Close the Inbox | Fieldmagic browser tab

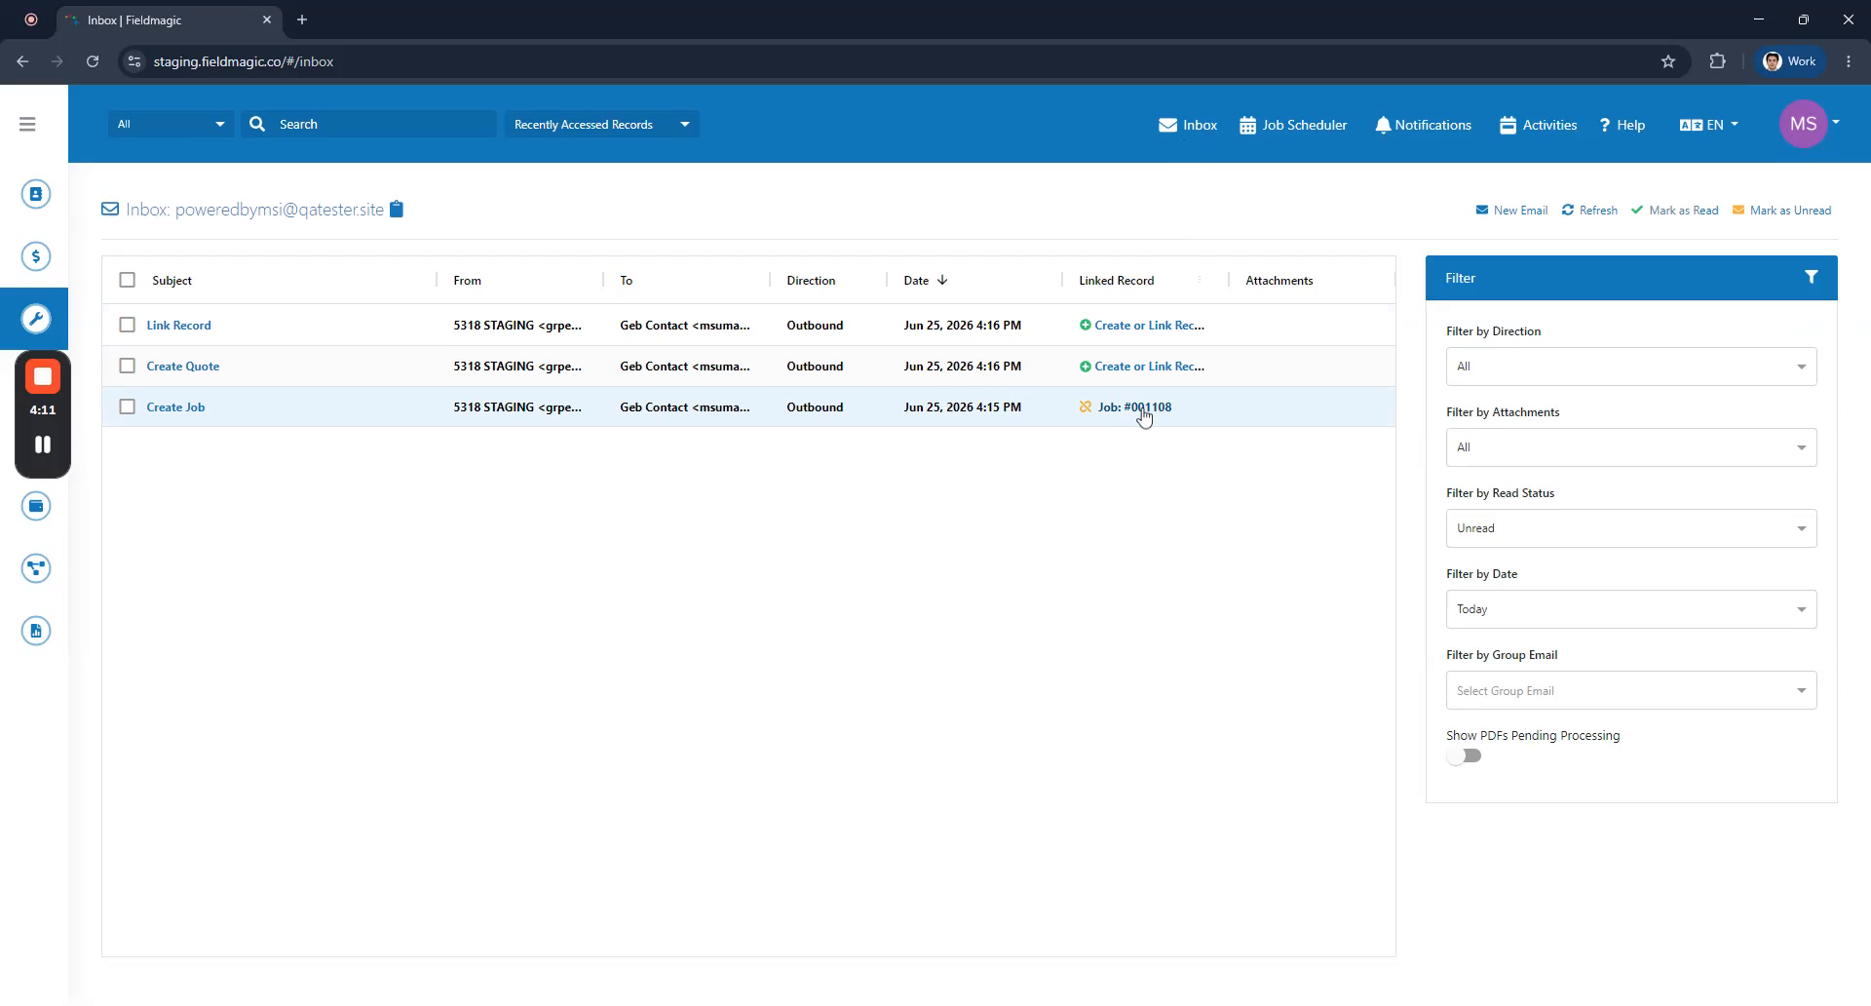click(267, 19)
